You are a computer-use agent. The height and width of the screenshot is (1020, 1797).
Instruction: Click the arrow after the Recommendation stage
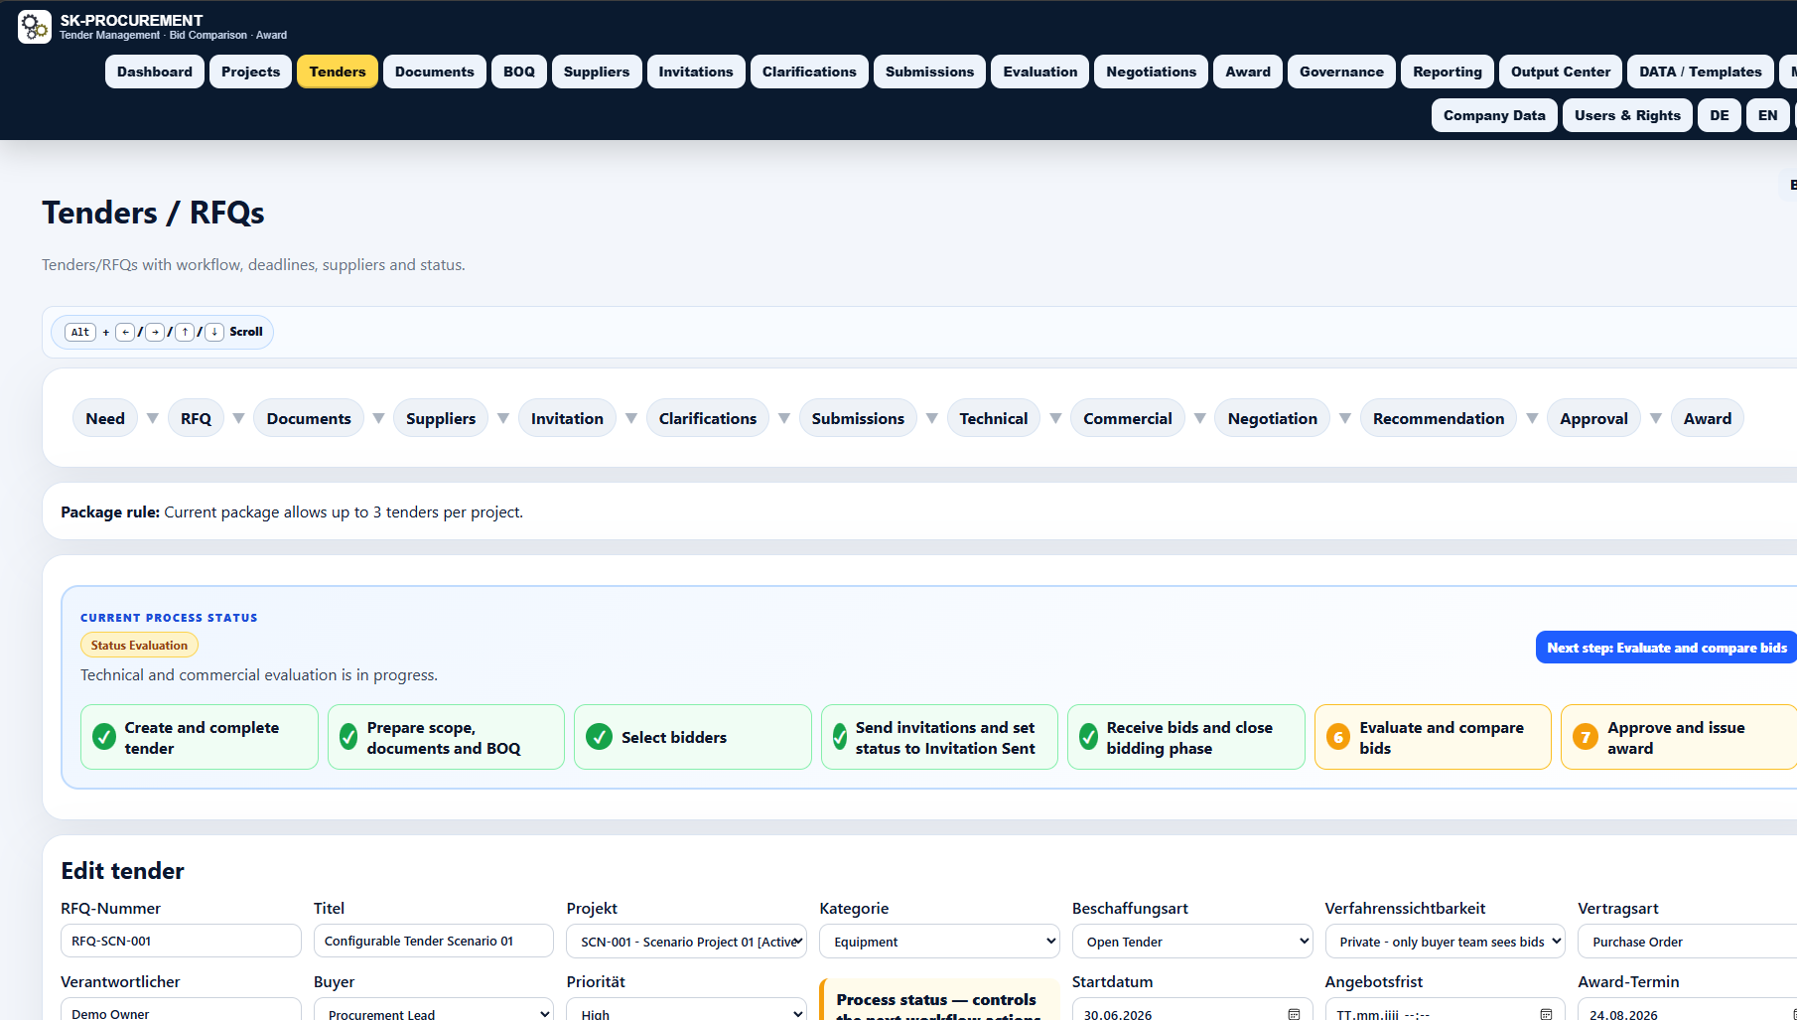1532,418
